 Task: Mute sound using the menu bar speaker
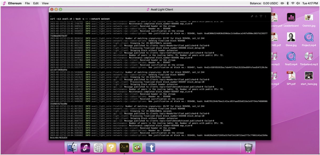pyautogui.click(x=298, y=3)
